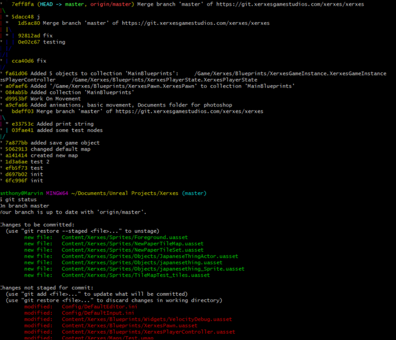
Task: Select 'HEAD -> master' ref text
Action: coord(62,4)
